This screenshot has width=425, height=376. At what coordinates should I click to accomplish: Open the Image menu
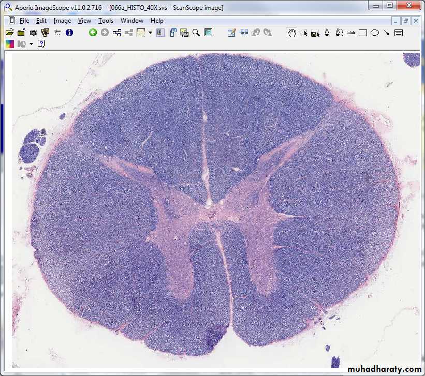pyautogui.click(x=62, y=21)
